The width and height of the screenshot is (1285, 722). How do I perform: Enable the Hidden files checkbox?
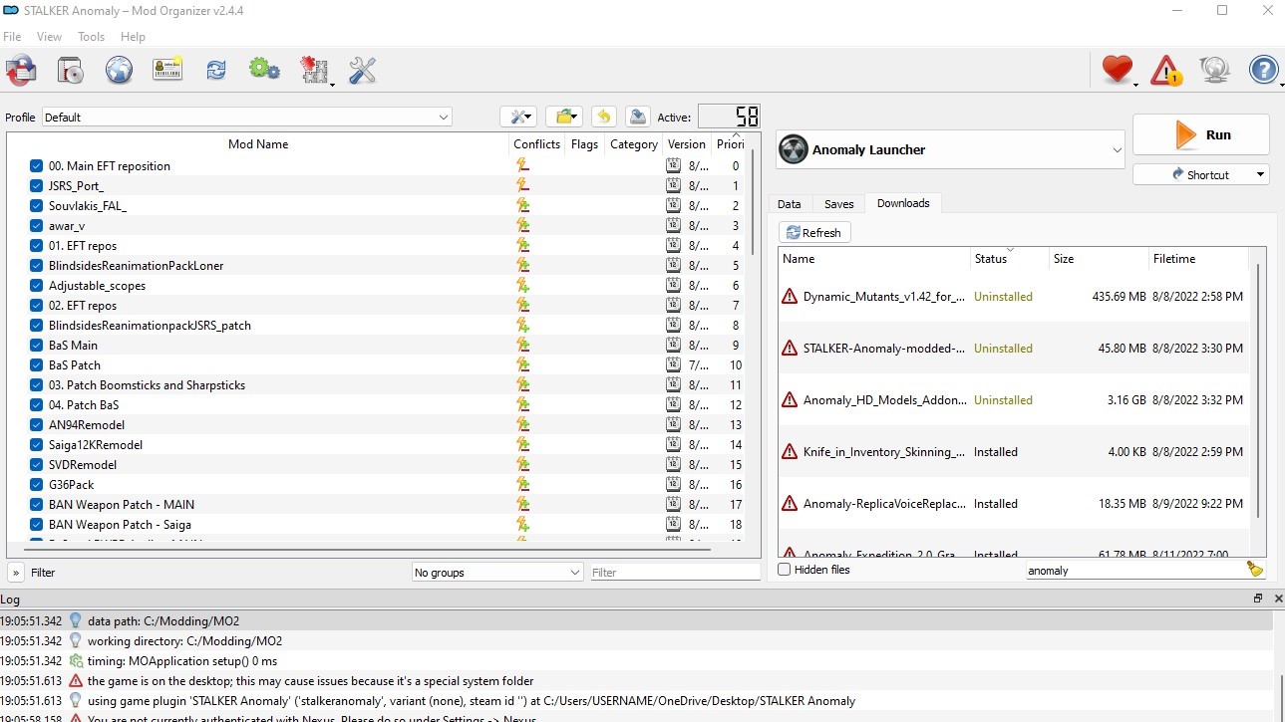[x=785, y=570]
